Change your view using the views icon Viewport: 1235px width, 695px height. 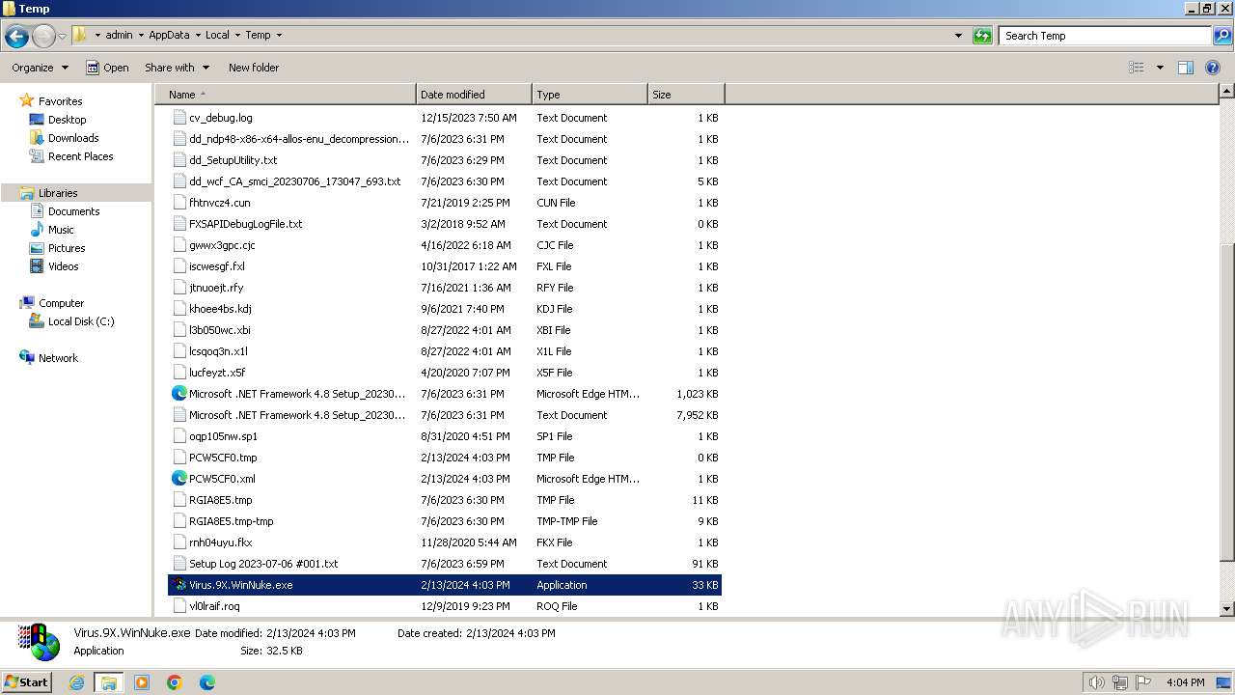pos(1137,68)
